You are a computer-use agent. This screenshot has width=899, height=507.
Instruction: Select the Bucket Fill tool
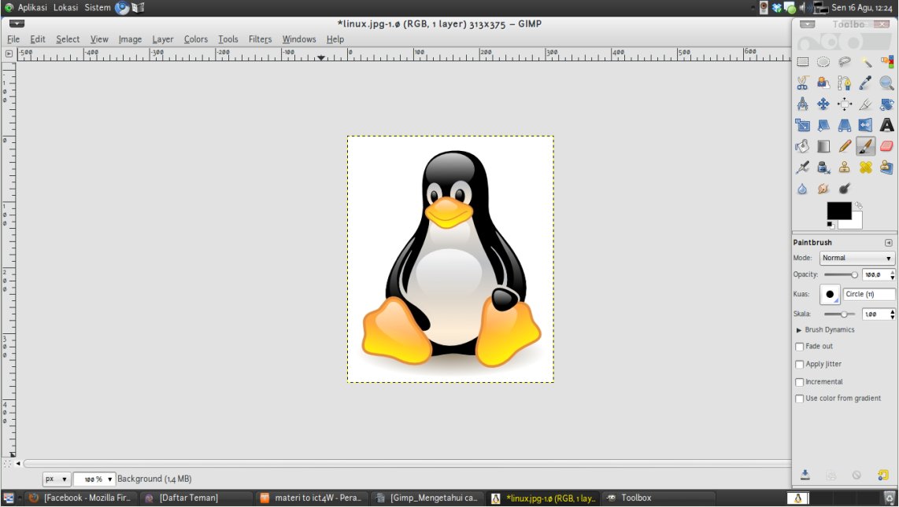(802, 146)
